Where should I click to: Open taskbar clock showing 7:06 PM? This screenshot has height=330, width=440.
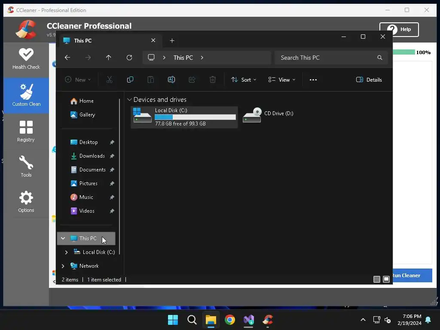point(409,320)
